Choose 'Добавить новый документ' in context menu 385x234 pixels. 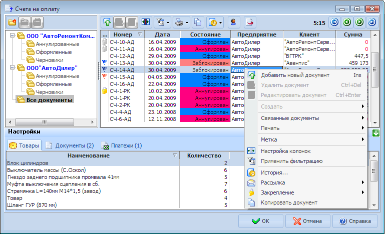point(295,75)
